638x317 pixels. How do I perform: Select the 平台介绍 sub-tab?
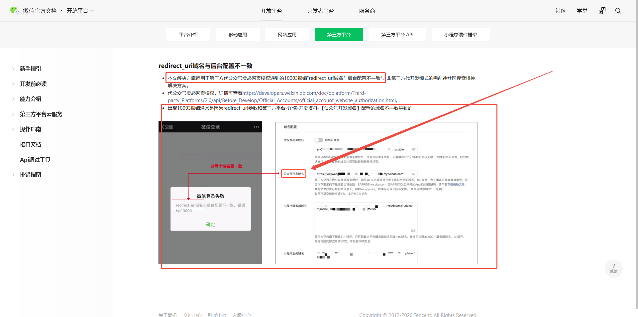click(x=188, y=35)
